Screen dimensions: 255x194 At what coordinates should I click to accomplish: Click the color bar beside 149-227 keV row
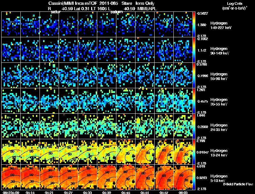pos(194,25)
